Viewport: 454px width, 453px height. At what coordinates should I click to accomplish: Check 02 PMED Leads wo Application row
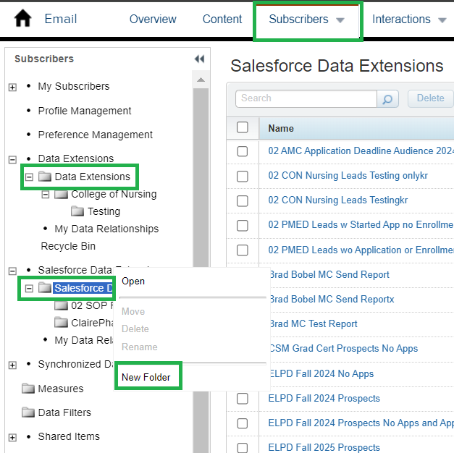point(243,250)
